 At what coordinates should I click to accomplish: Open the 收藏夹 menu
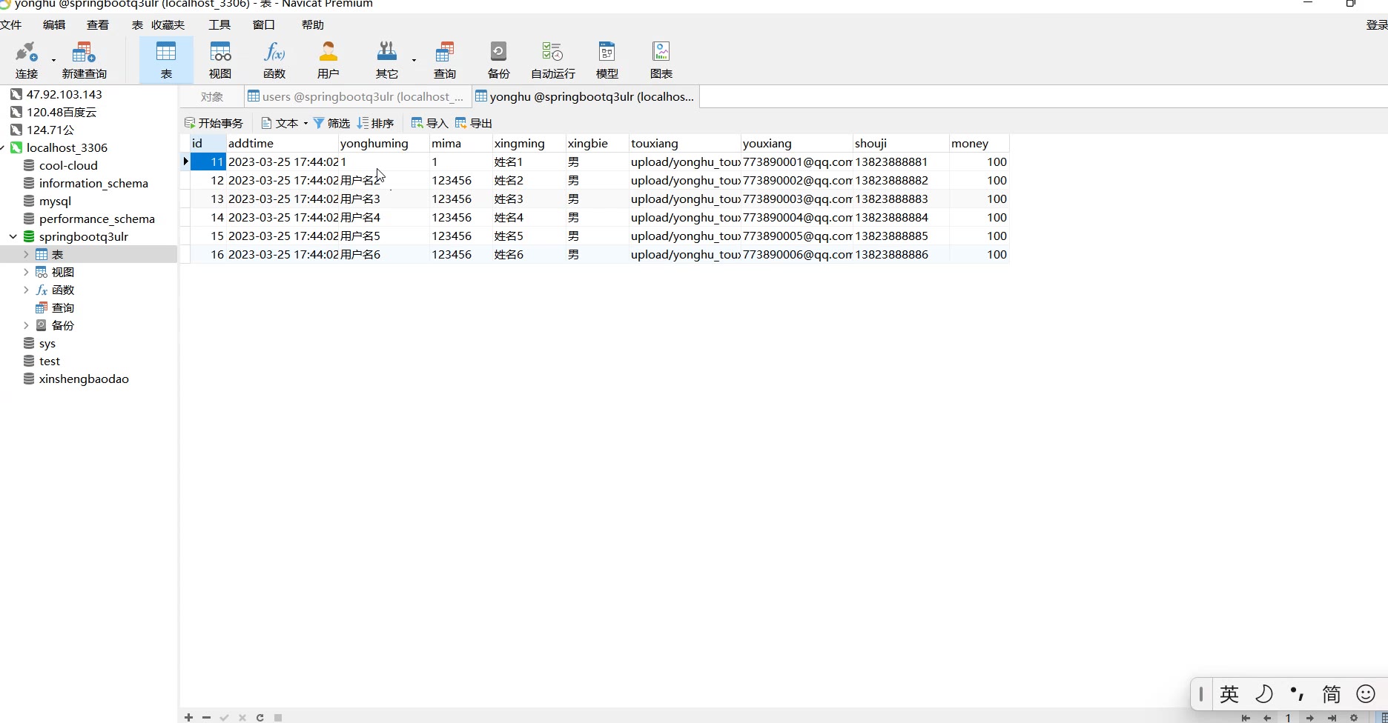tap(168, 24)
